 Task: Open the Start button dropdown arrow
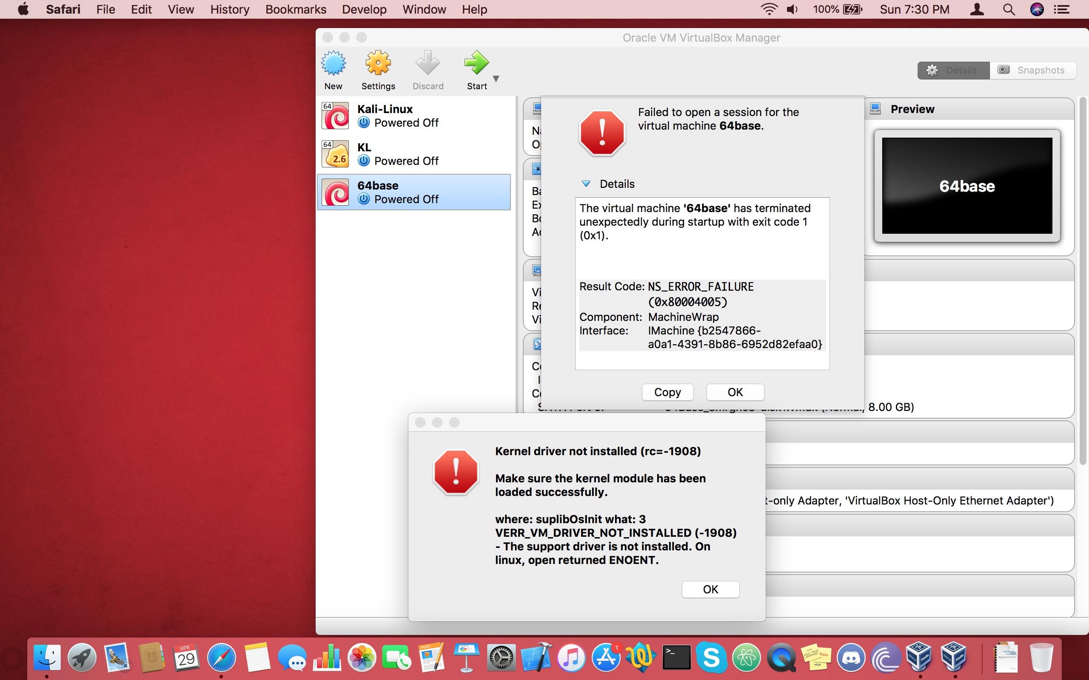coord(496,79)
